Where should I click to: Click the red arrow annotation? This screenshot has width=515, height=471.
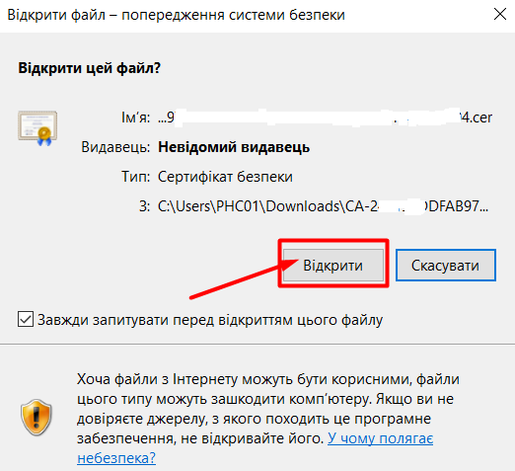[x=244, y=278]
